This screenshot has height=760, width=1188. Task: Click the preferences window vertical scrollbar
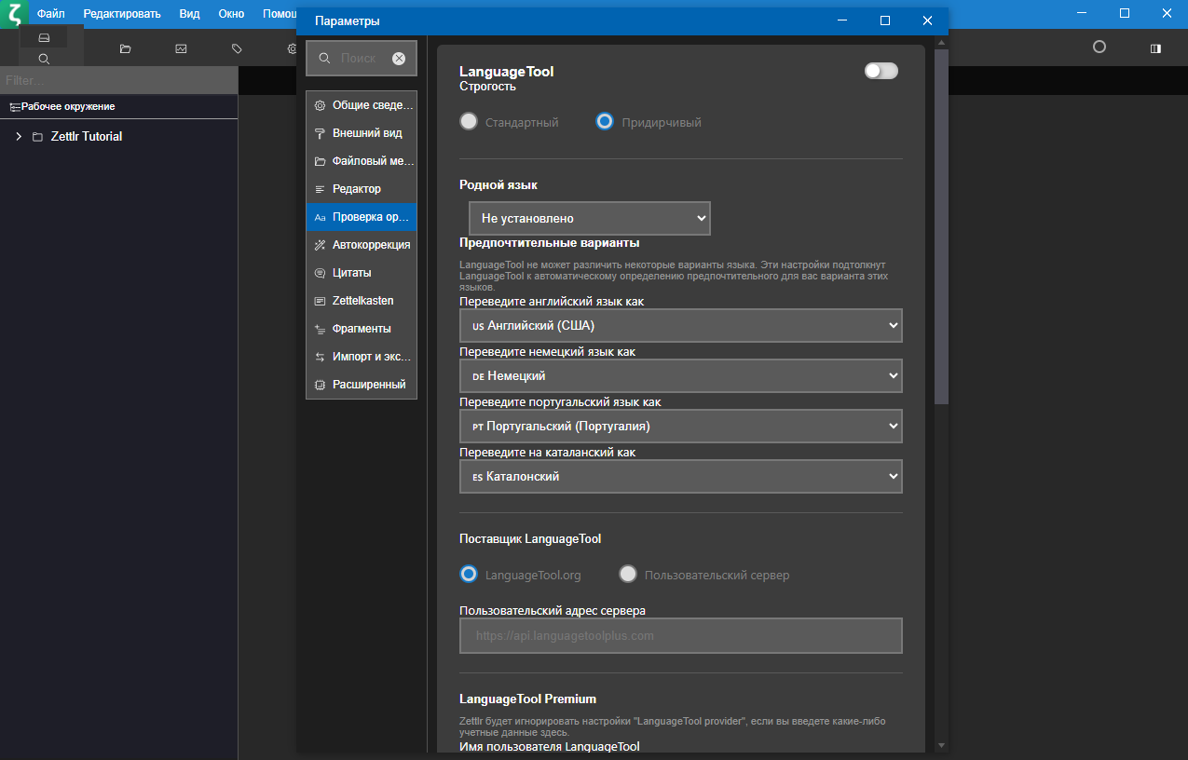pos(941,226)
